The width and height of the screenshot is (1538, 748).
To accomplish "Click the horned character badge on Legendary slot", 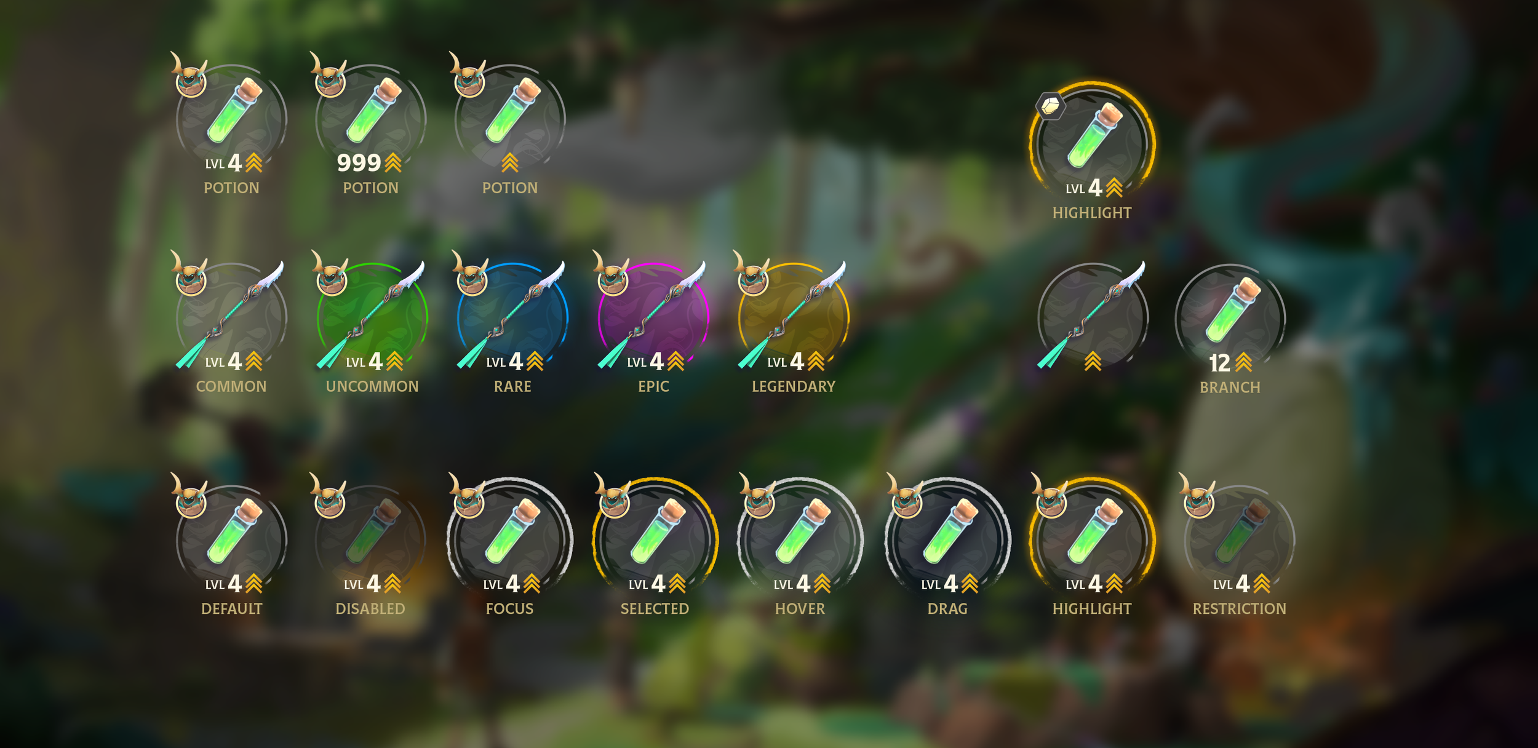I will (x=752, y=274).
